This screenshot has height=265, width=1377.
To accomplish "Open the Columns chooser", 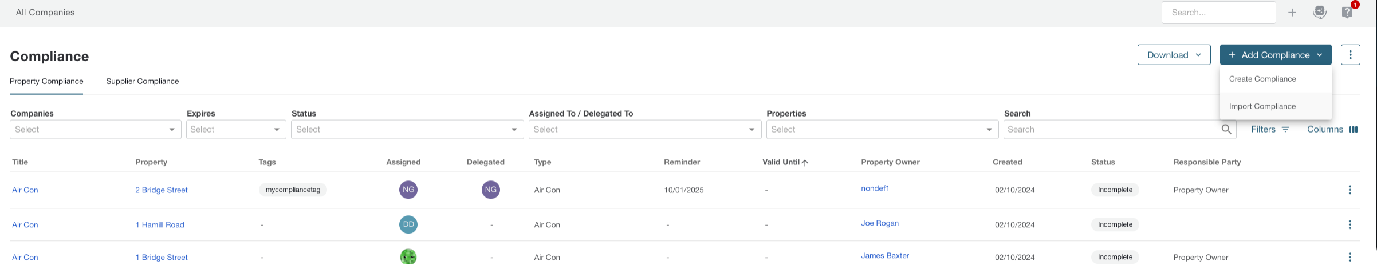I will 1332,130.
